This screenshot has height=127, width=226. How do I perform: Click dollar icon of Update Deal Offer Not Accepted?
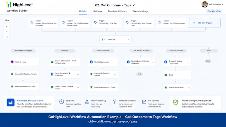pyautogui.click(x=128, y=62)
